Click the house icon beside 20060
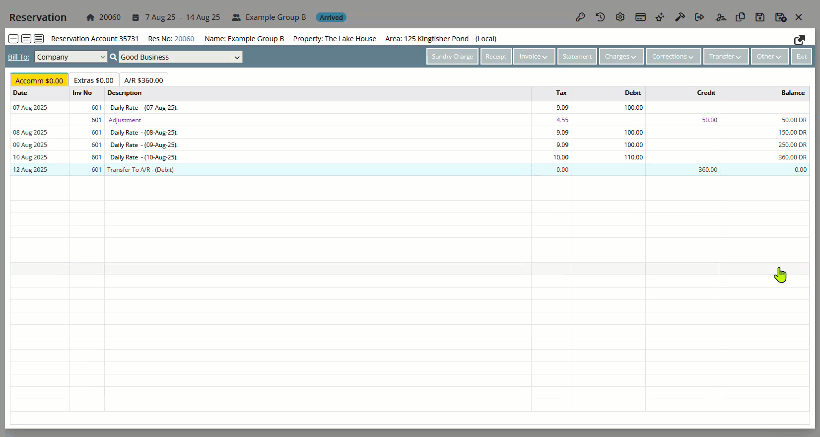 90,17
